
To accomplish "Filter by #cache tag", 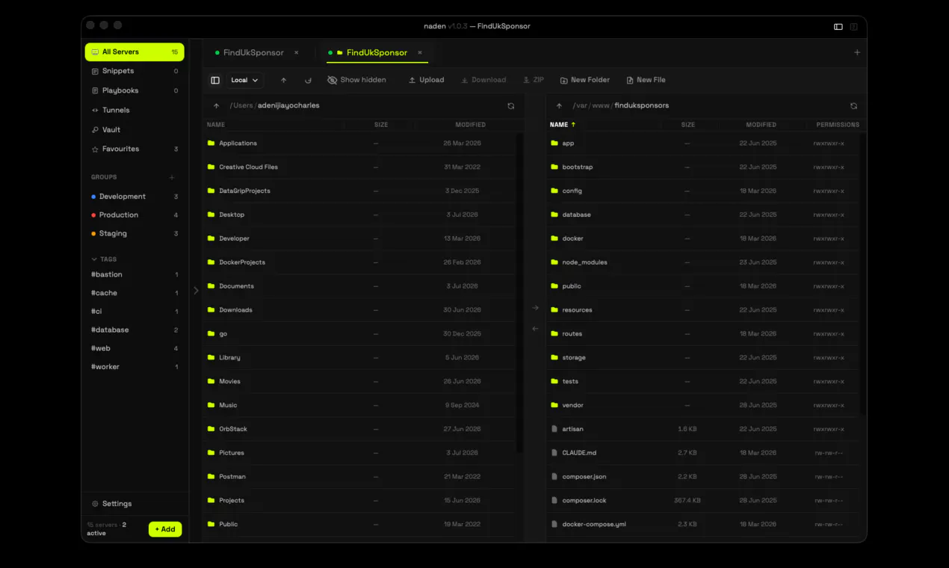I will [135, 293].
